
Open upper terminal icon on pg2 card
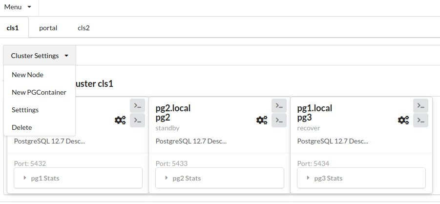point(279,105)
